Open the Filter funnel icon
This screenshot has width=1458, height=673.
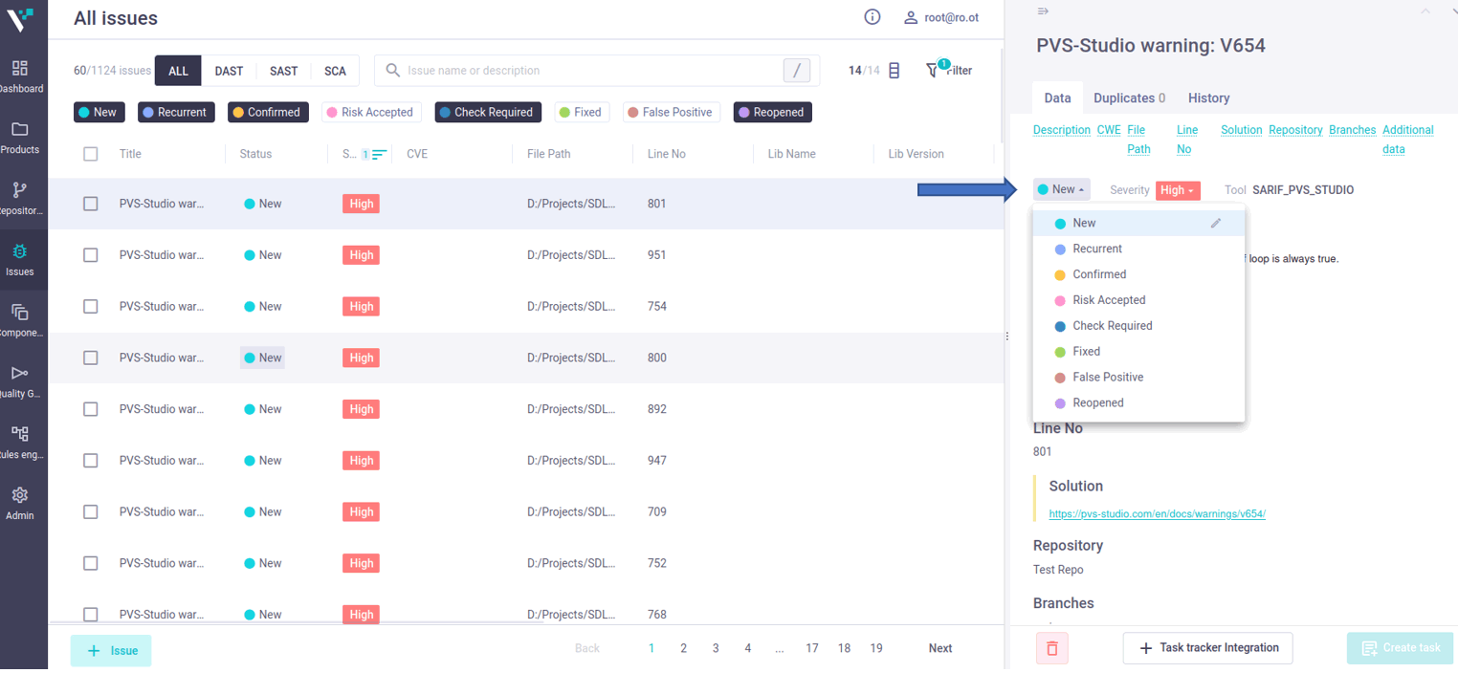(x=933, y=71)
